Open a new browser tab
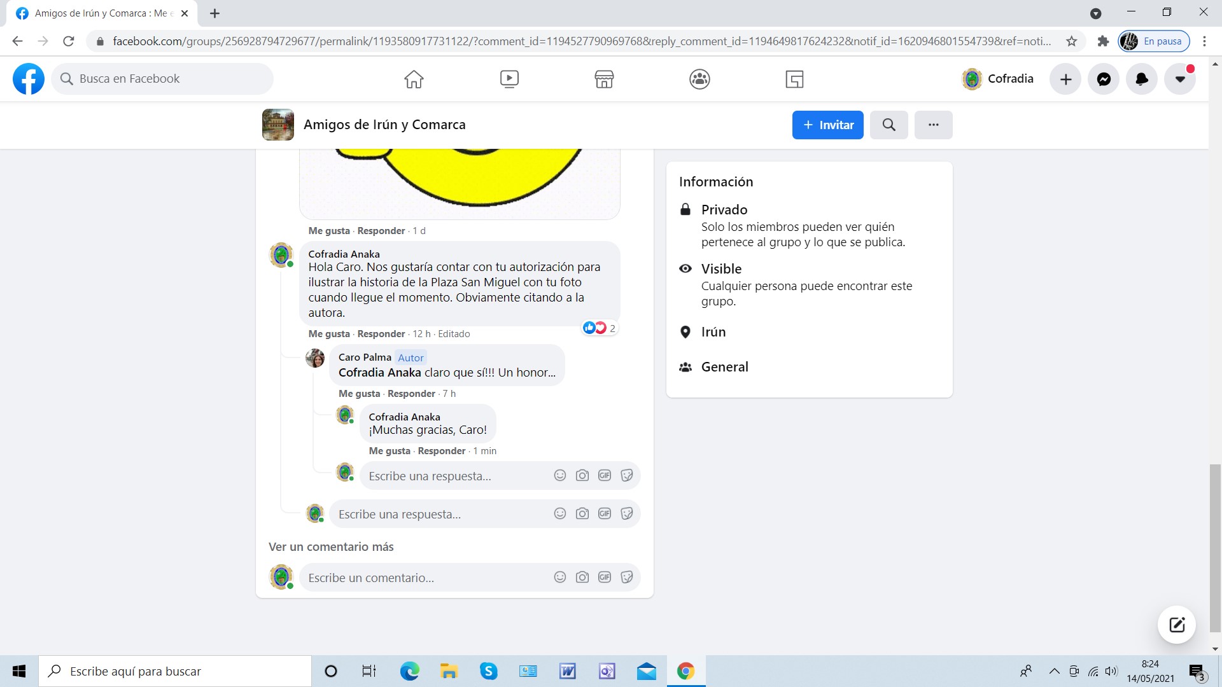Viewport: 1222px width, 687px height. point(215,13)
